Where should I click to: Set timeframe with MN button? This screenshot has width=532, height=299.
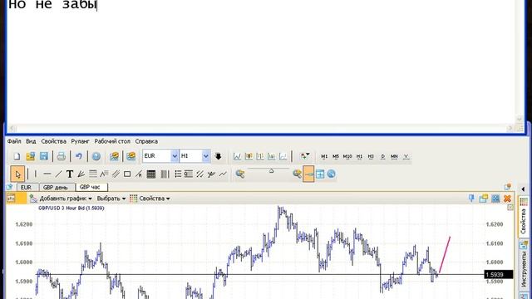pyautogui.click(x=394, y=156)
